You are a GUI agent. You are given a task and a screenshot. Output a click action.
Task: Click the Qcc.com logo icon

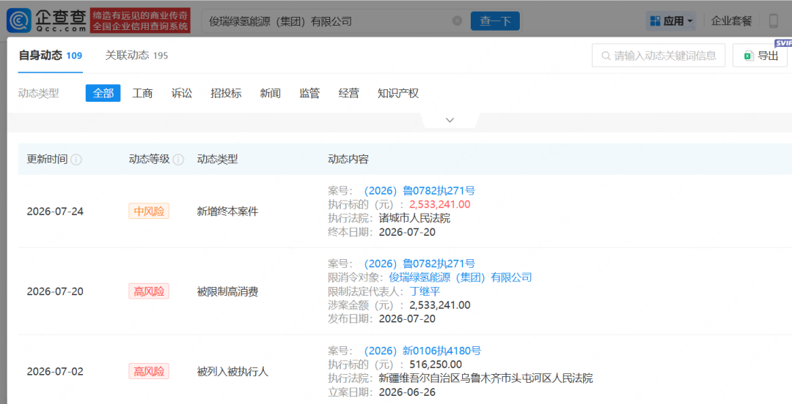pos(18,20)
